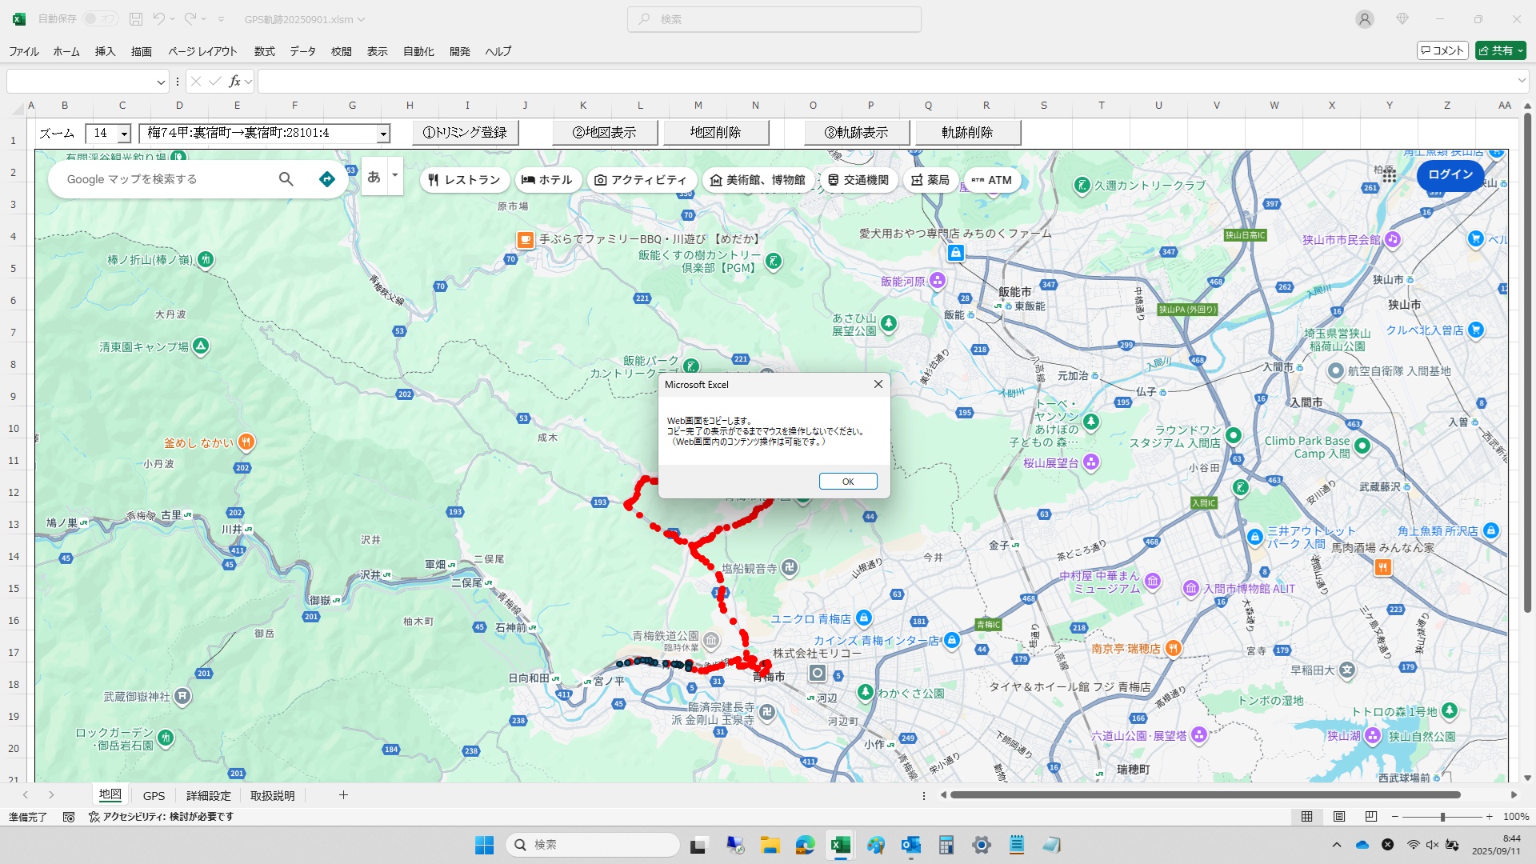Open the zoom level 14 dropdown arrow
1536x864 pixels.
click(124, 134)
